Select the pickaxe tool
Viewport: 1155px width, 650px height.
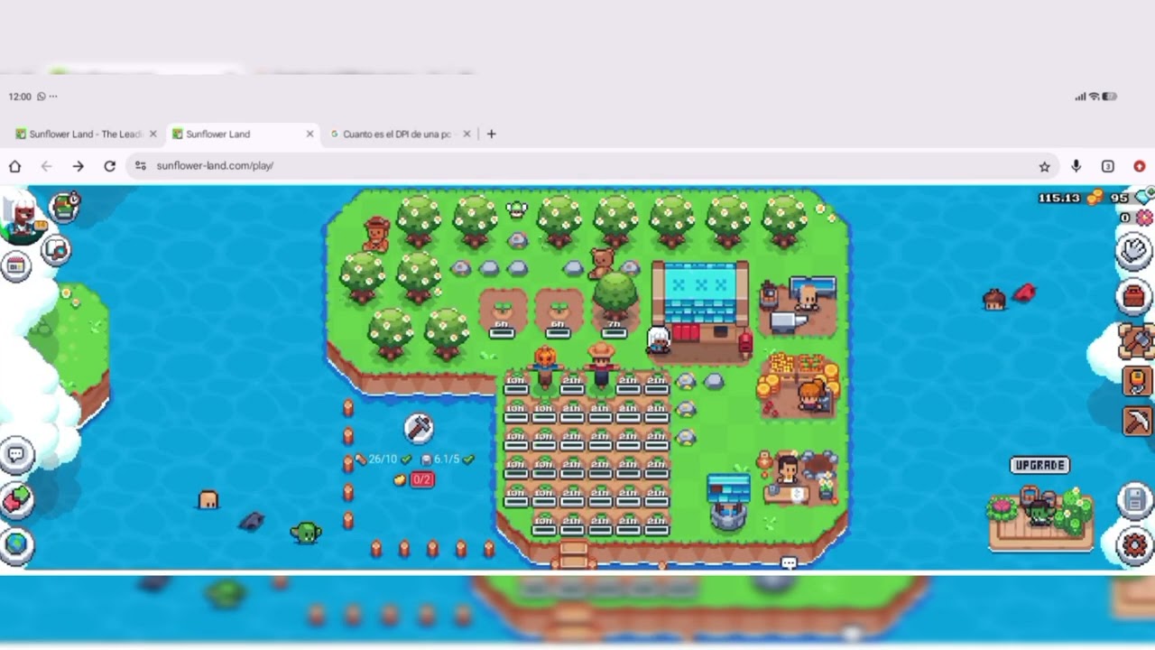[x=1136, y=422]
